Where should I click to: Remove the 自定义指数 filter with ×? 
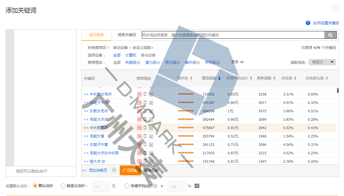point(152,48)
